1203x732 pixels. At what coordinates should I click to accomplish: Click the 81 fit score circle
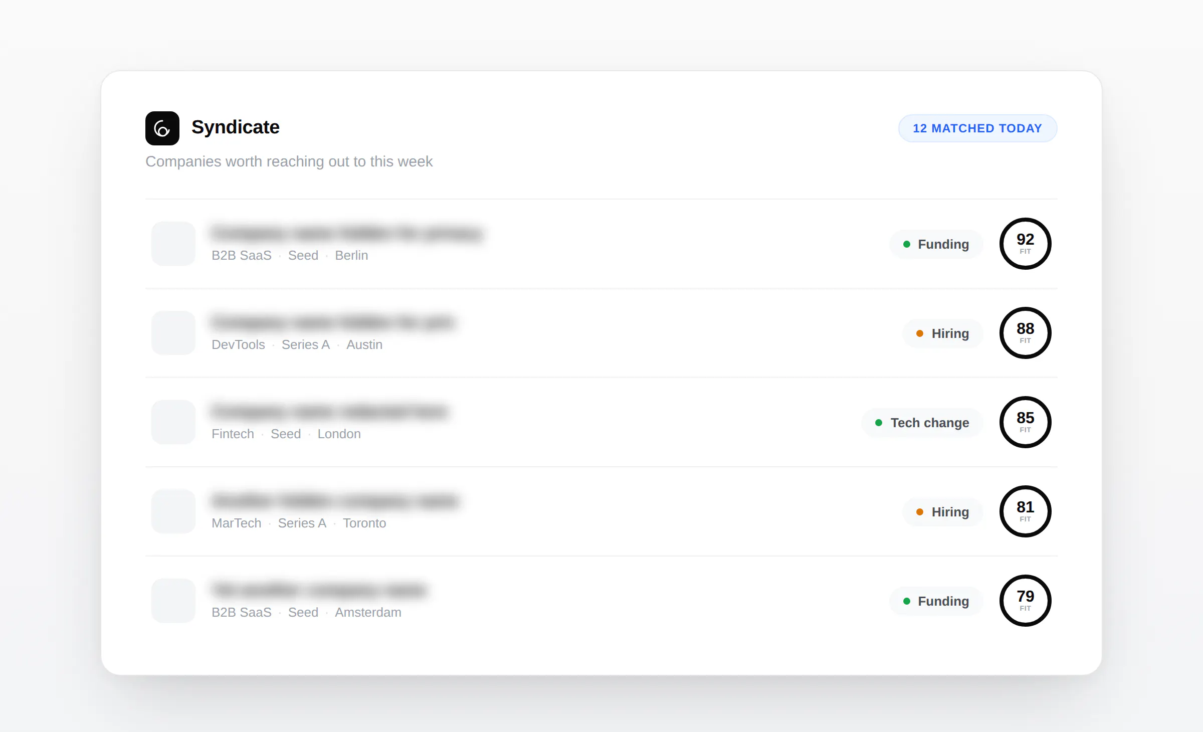point(1026,511)
